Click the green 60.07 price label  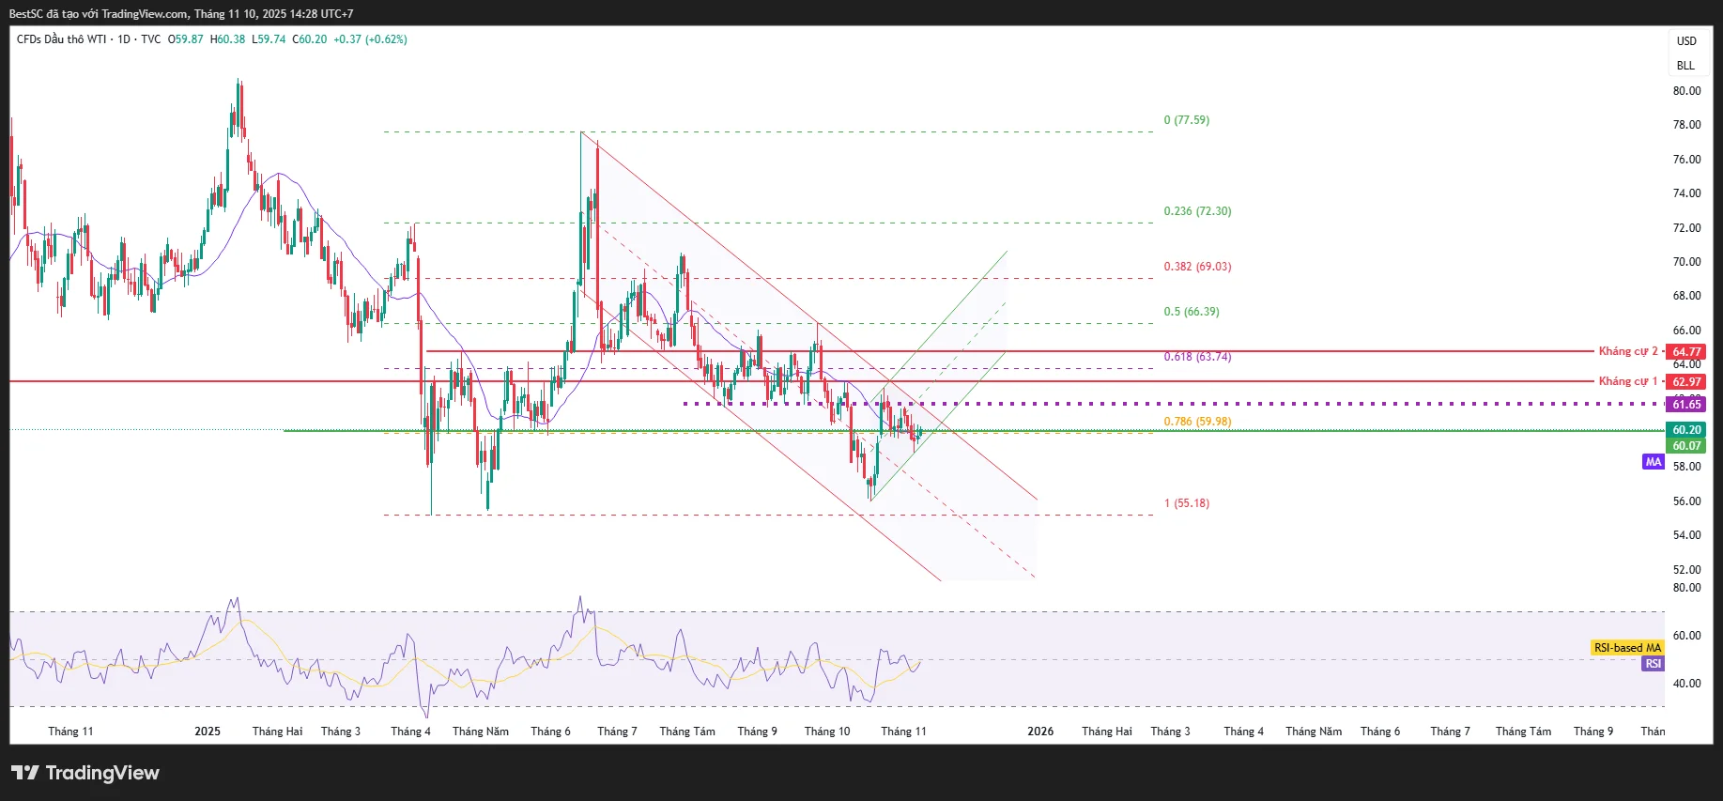pos(1686,446)
